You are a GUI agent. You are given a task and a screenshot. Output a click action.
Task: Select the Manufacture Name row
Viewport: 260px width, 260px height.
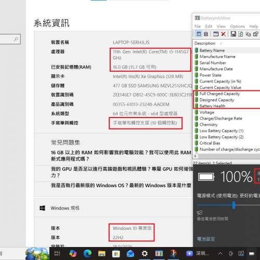(227, 57)
